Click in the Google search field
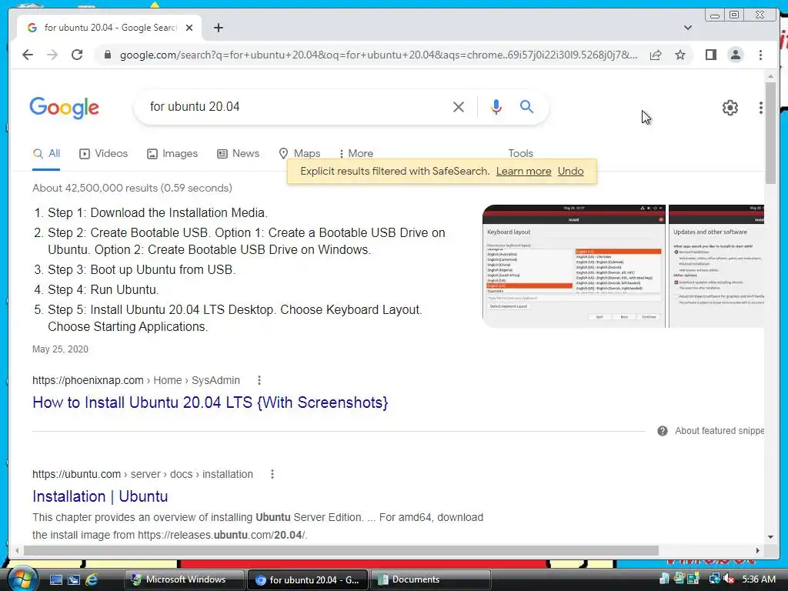788x591 pixels. pos(296,106)
